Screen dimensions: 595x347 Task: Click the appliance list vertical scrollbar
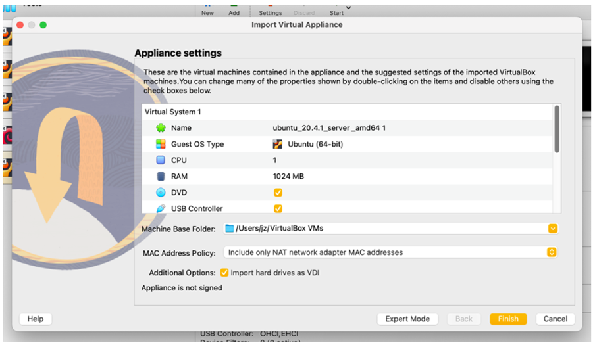coord(557,129)
